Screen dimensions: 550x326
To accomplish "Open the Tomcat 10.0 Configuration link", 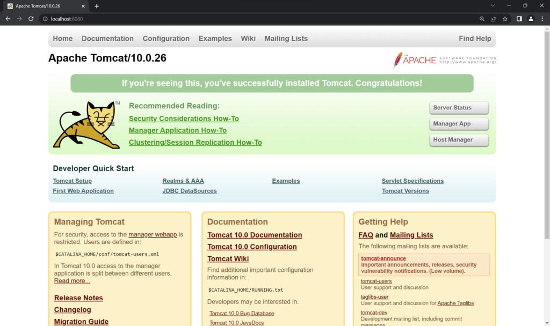I will tap(252, 247).
